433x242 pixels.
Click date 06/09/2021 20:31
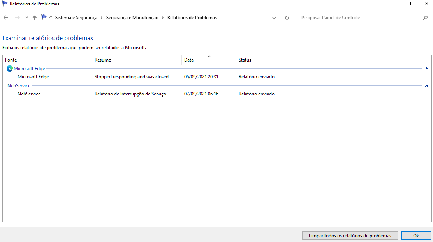201,77
